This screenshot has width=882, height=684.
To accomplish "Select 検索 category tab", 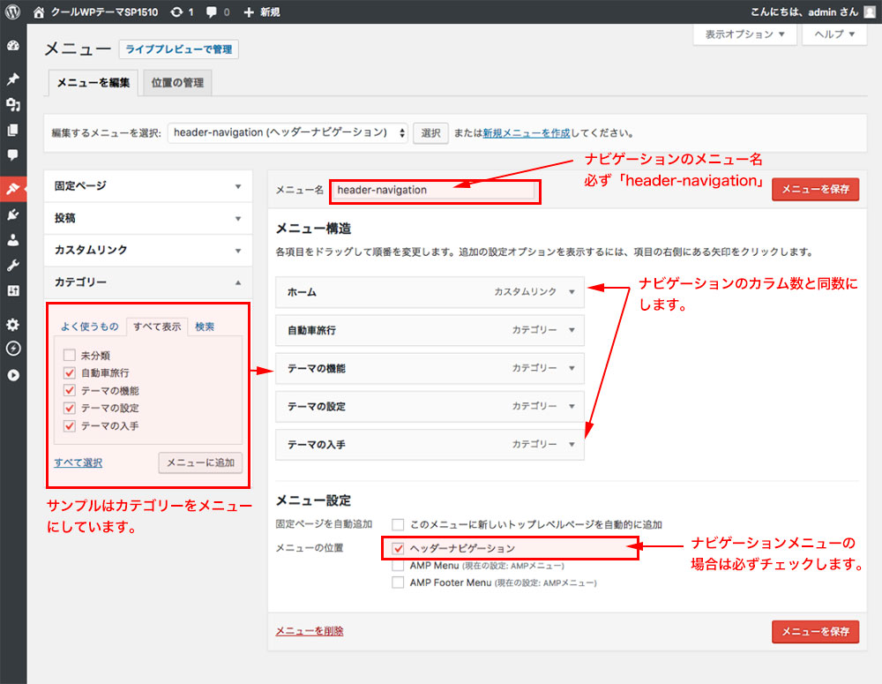I will 205,327.
